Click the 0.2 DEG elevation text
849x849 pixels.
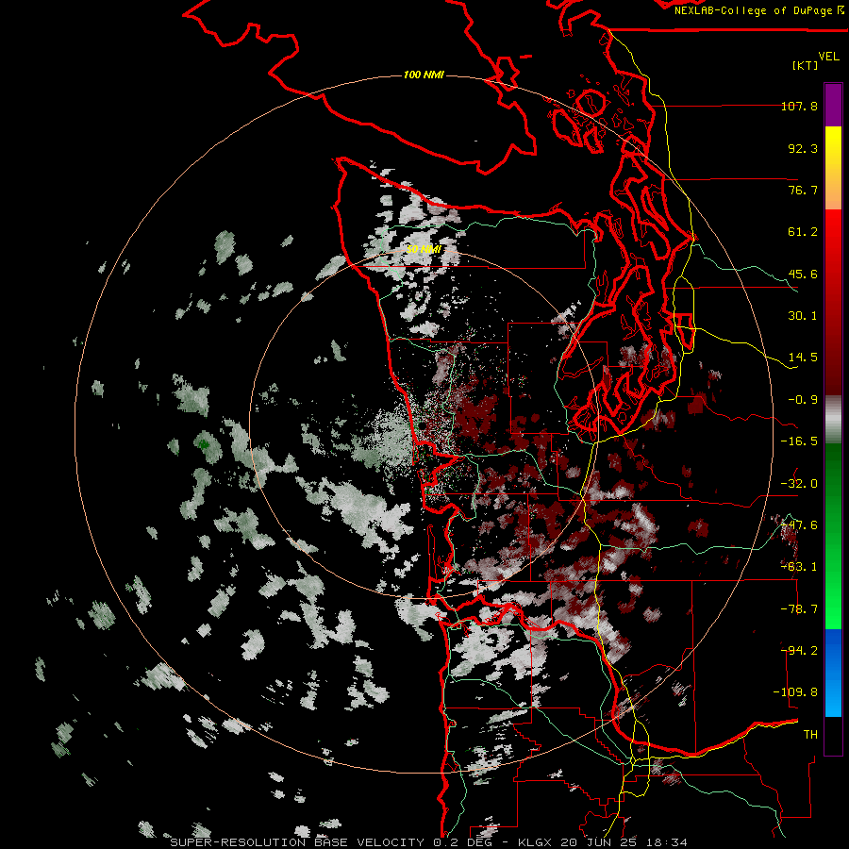tap(462, 842)
